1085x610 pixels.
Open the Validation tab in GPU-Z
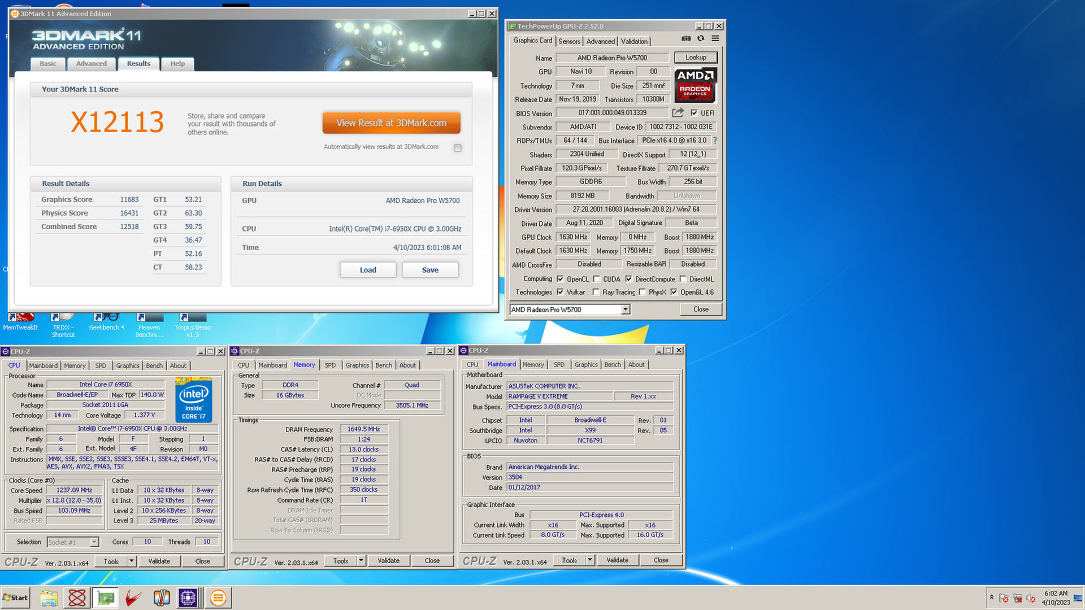tap(634, 41)
